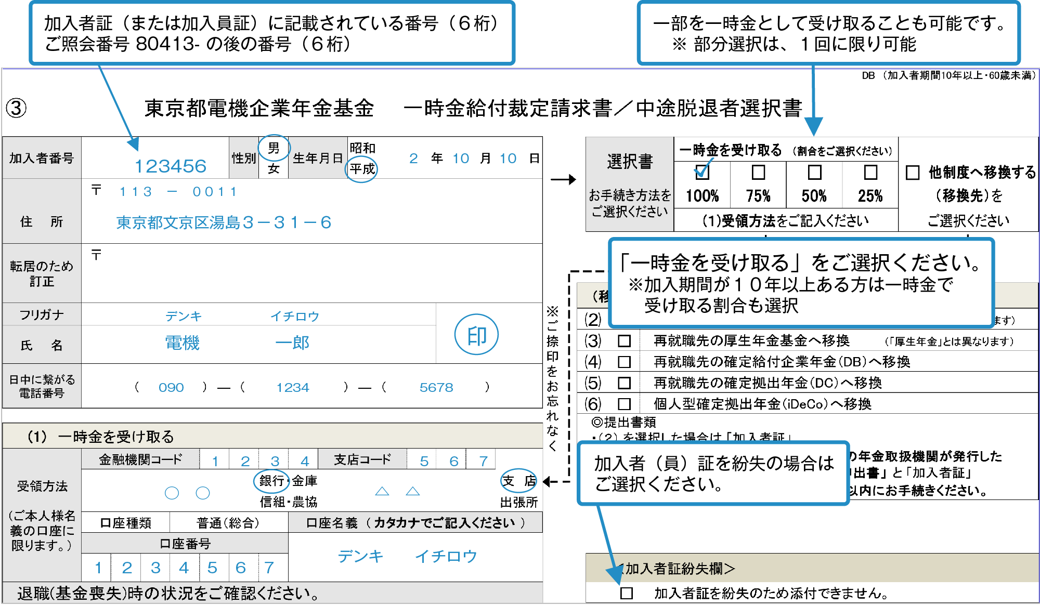This screenshot has width=1040, height=605.
Task: Click phone number part 1234
Action: (x=293, y=387)
